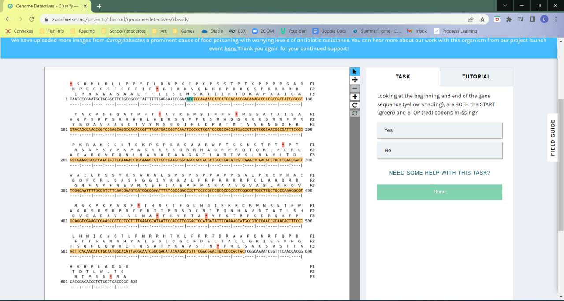Open Connexus bookmark
Viewport: 564px width, 301px height.
[19, 31]
